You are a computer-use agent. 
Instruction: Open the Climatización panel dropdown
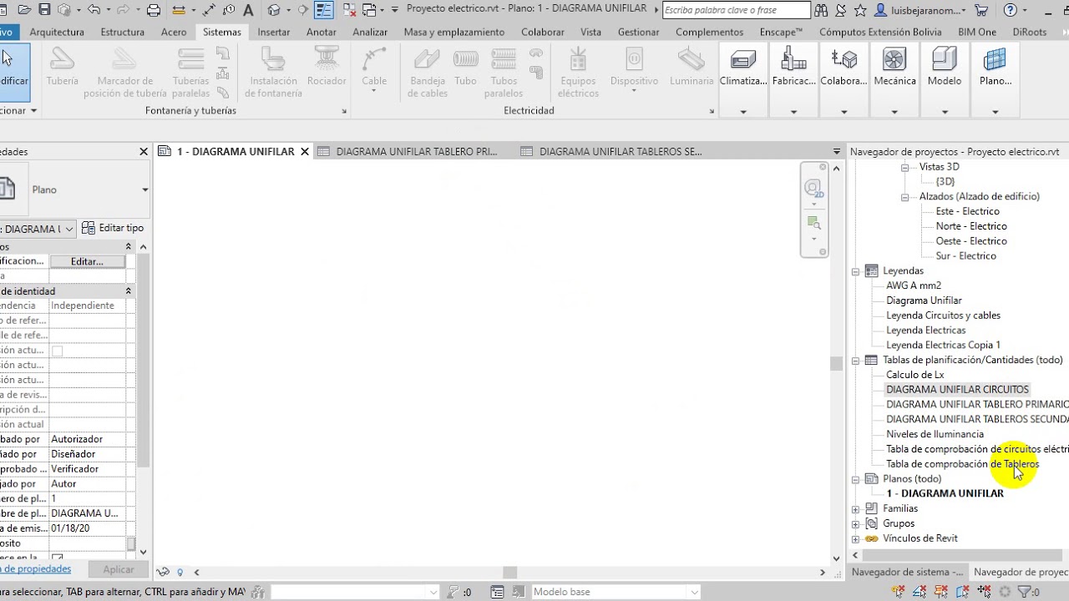pyautogui.click(x=743, y=112)
